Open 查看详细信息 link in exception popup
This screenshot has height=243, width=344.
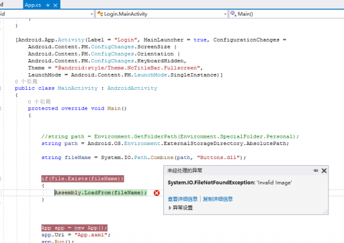[x=183, y=199]
